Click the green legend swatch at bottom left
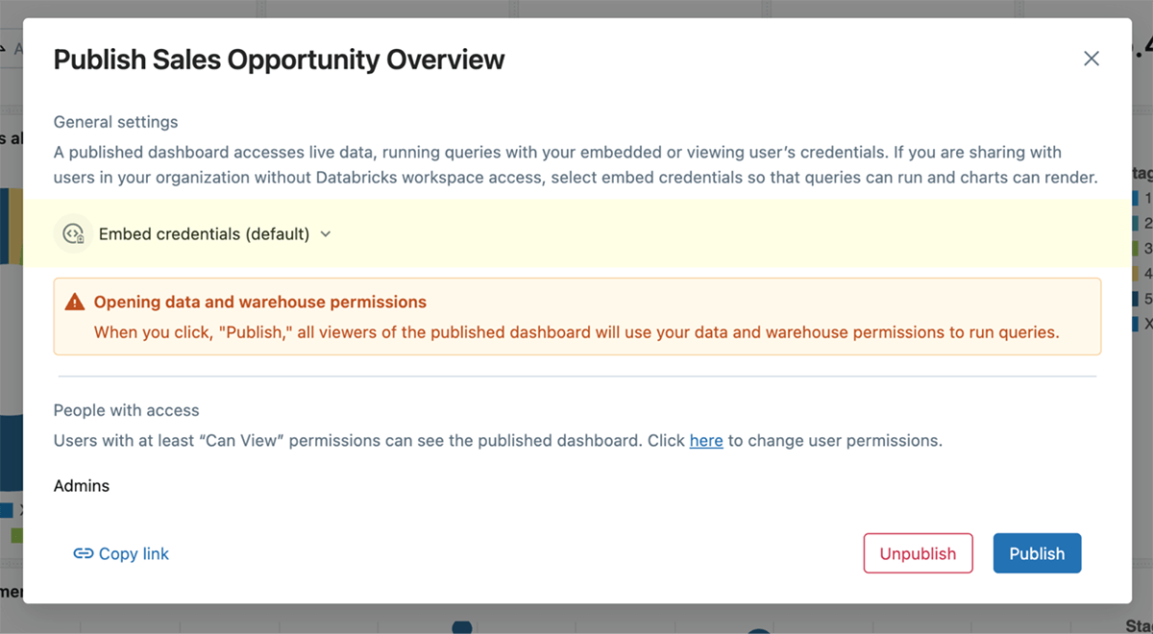 click(16, 534)
